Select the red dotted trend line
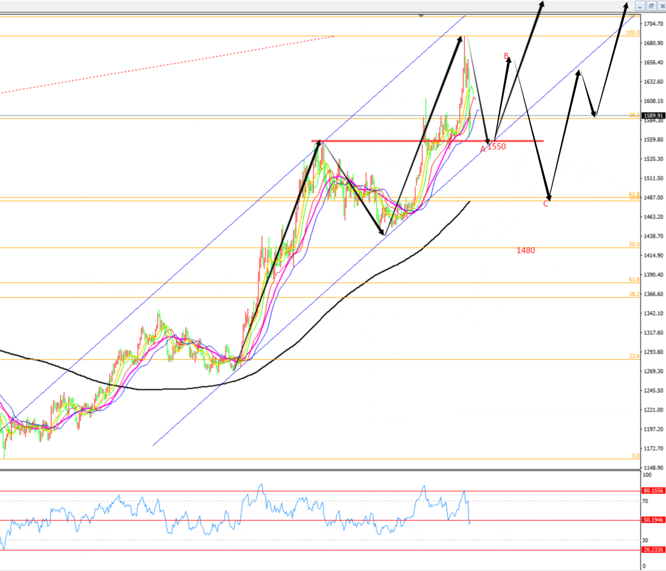 [182, 64]
